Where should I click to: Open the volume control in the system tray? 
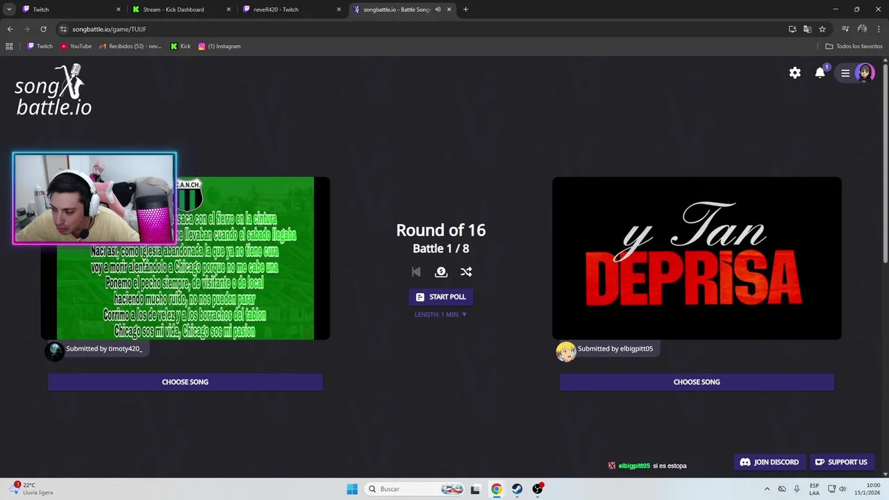(x=842, y=489)
